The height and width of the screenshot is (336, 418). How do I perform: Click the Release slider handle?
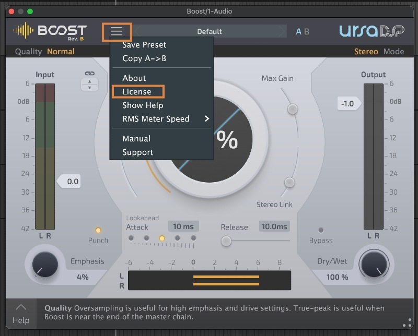[226, 241]
